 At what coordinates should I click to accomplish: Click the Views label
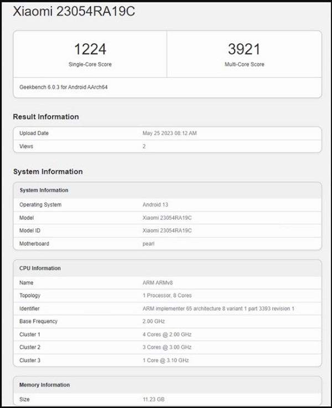click(x=26, y=146)
